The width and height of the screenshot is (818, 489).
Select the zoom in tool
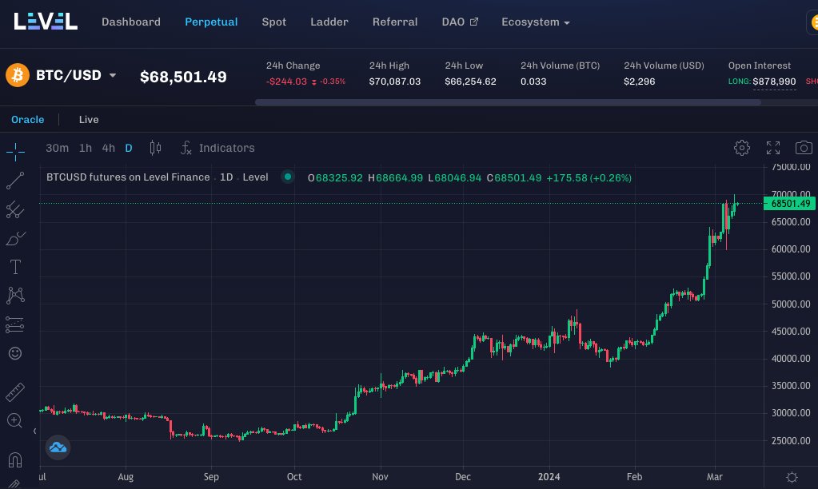pos(15,421)
